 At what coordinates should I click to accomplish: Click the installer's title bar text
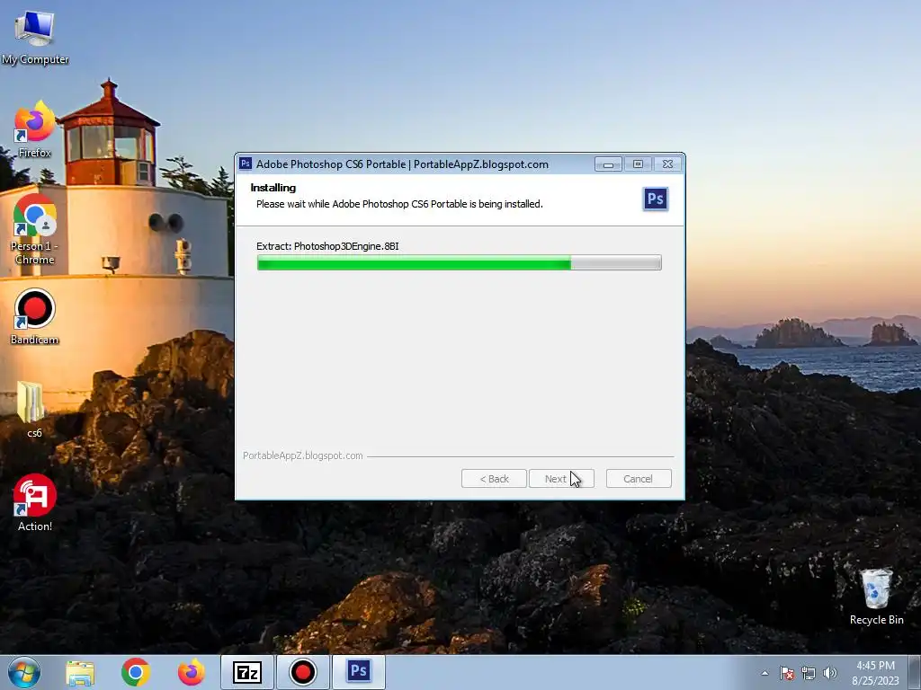click(x=402, y=164)
